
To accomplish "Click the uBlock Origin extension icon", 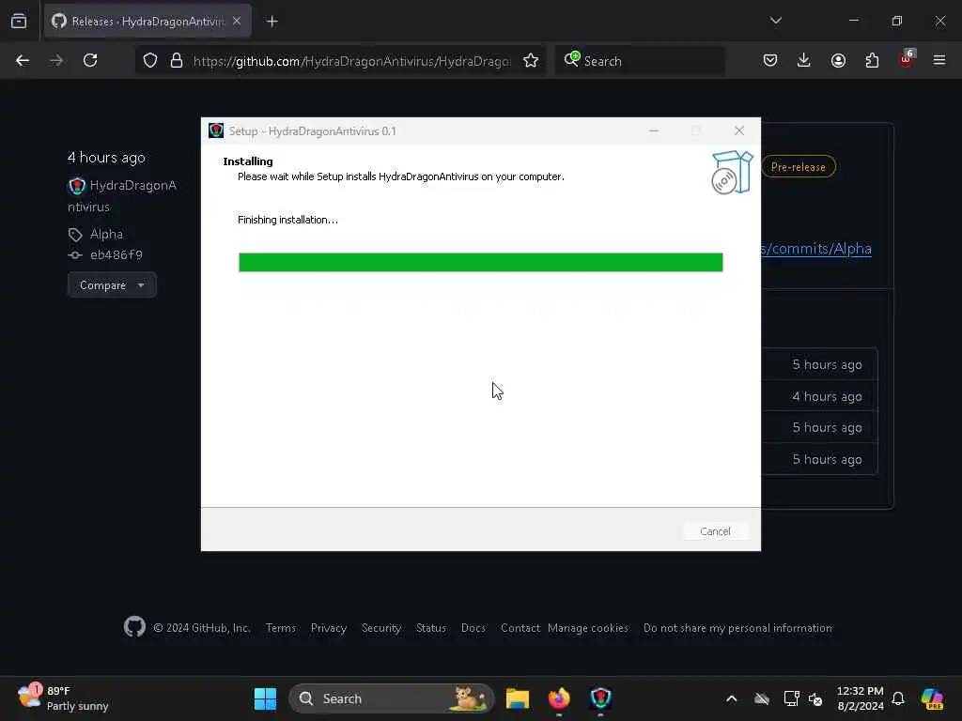I will [907, 59].
